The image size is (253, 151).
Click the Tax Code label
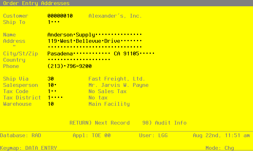tap(15, 91)
